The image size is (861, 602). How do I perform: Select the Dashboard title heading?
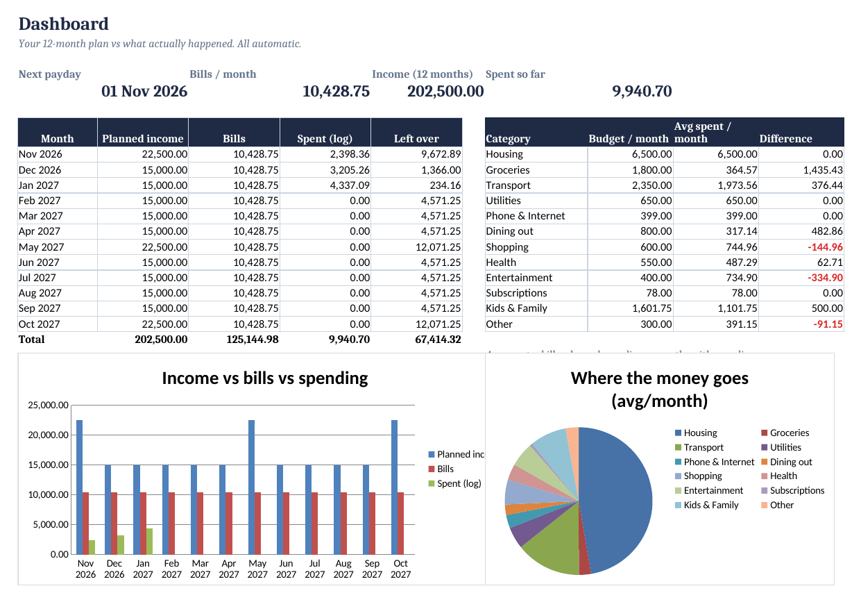[63, 24]
